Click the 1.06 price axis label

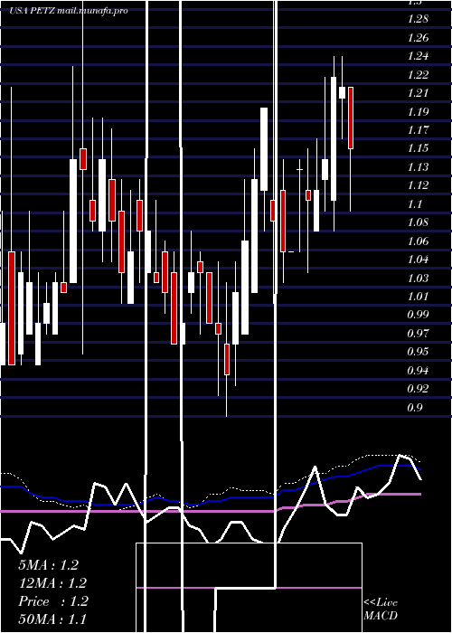418,241
